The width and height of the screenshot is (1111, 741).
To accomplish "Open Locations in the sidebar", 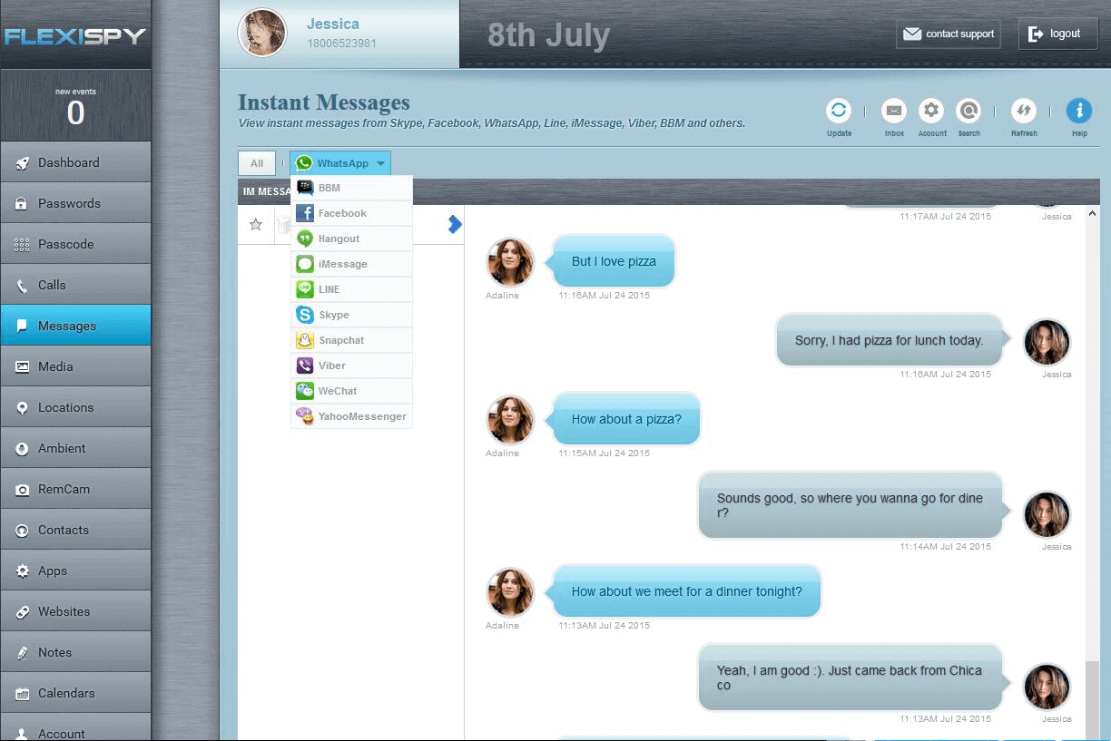I will [x=75, y=407].
